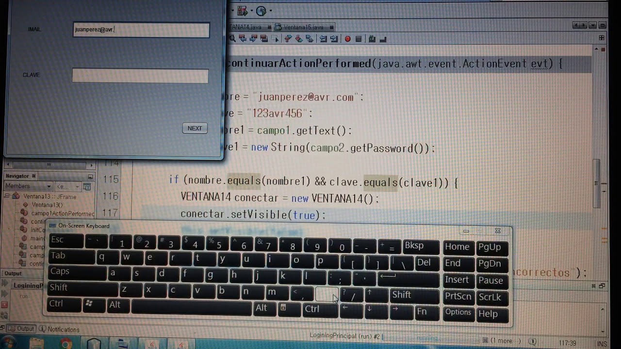Toggle Insert key on On-Screen Keyboard

[x=458, y=281]
